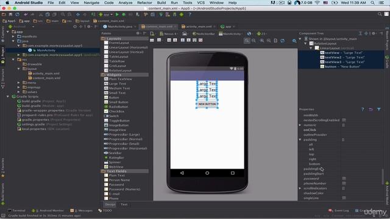Open the Component Tree gear settings
The image size is (390, 219).
tap(374, 33)
